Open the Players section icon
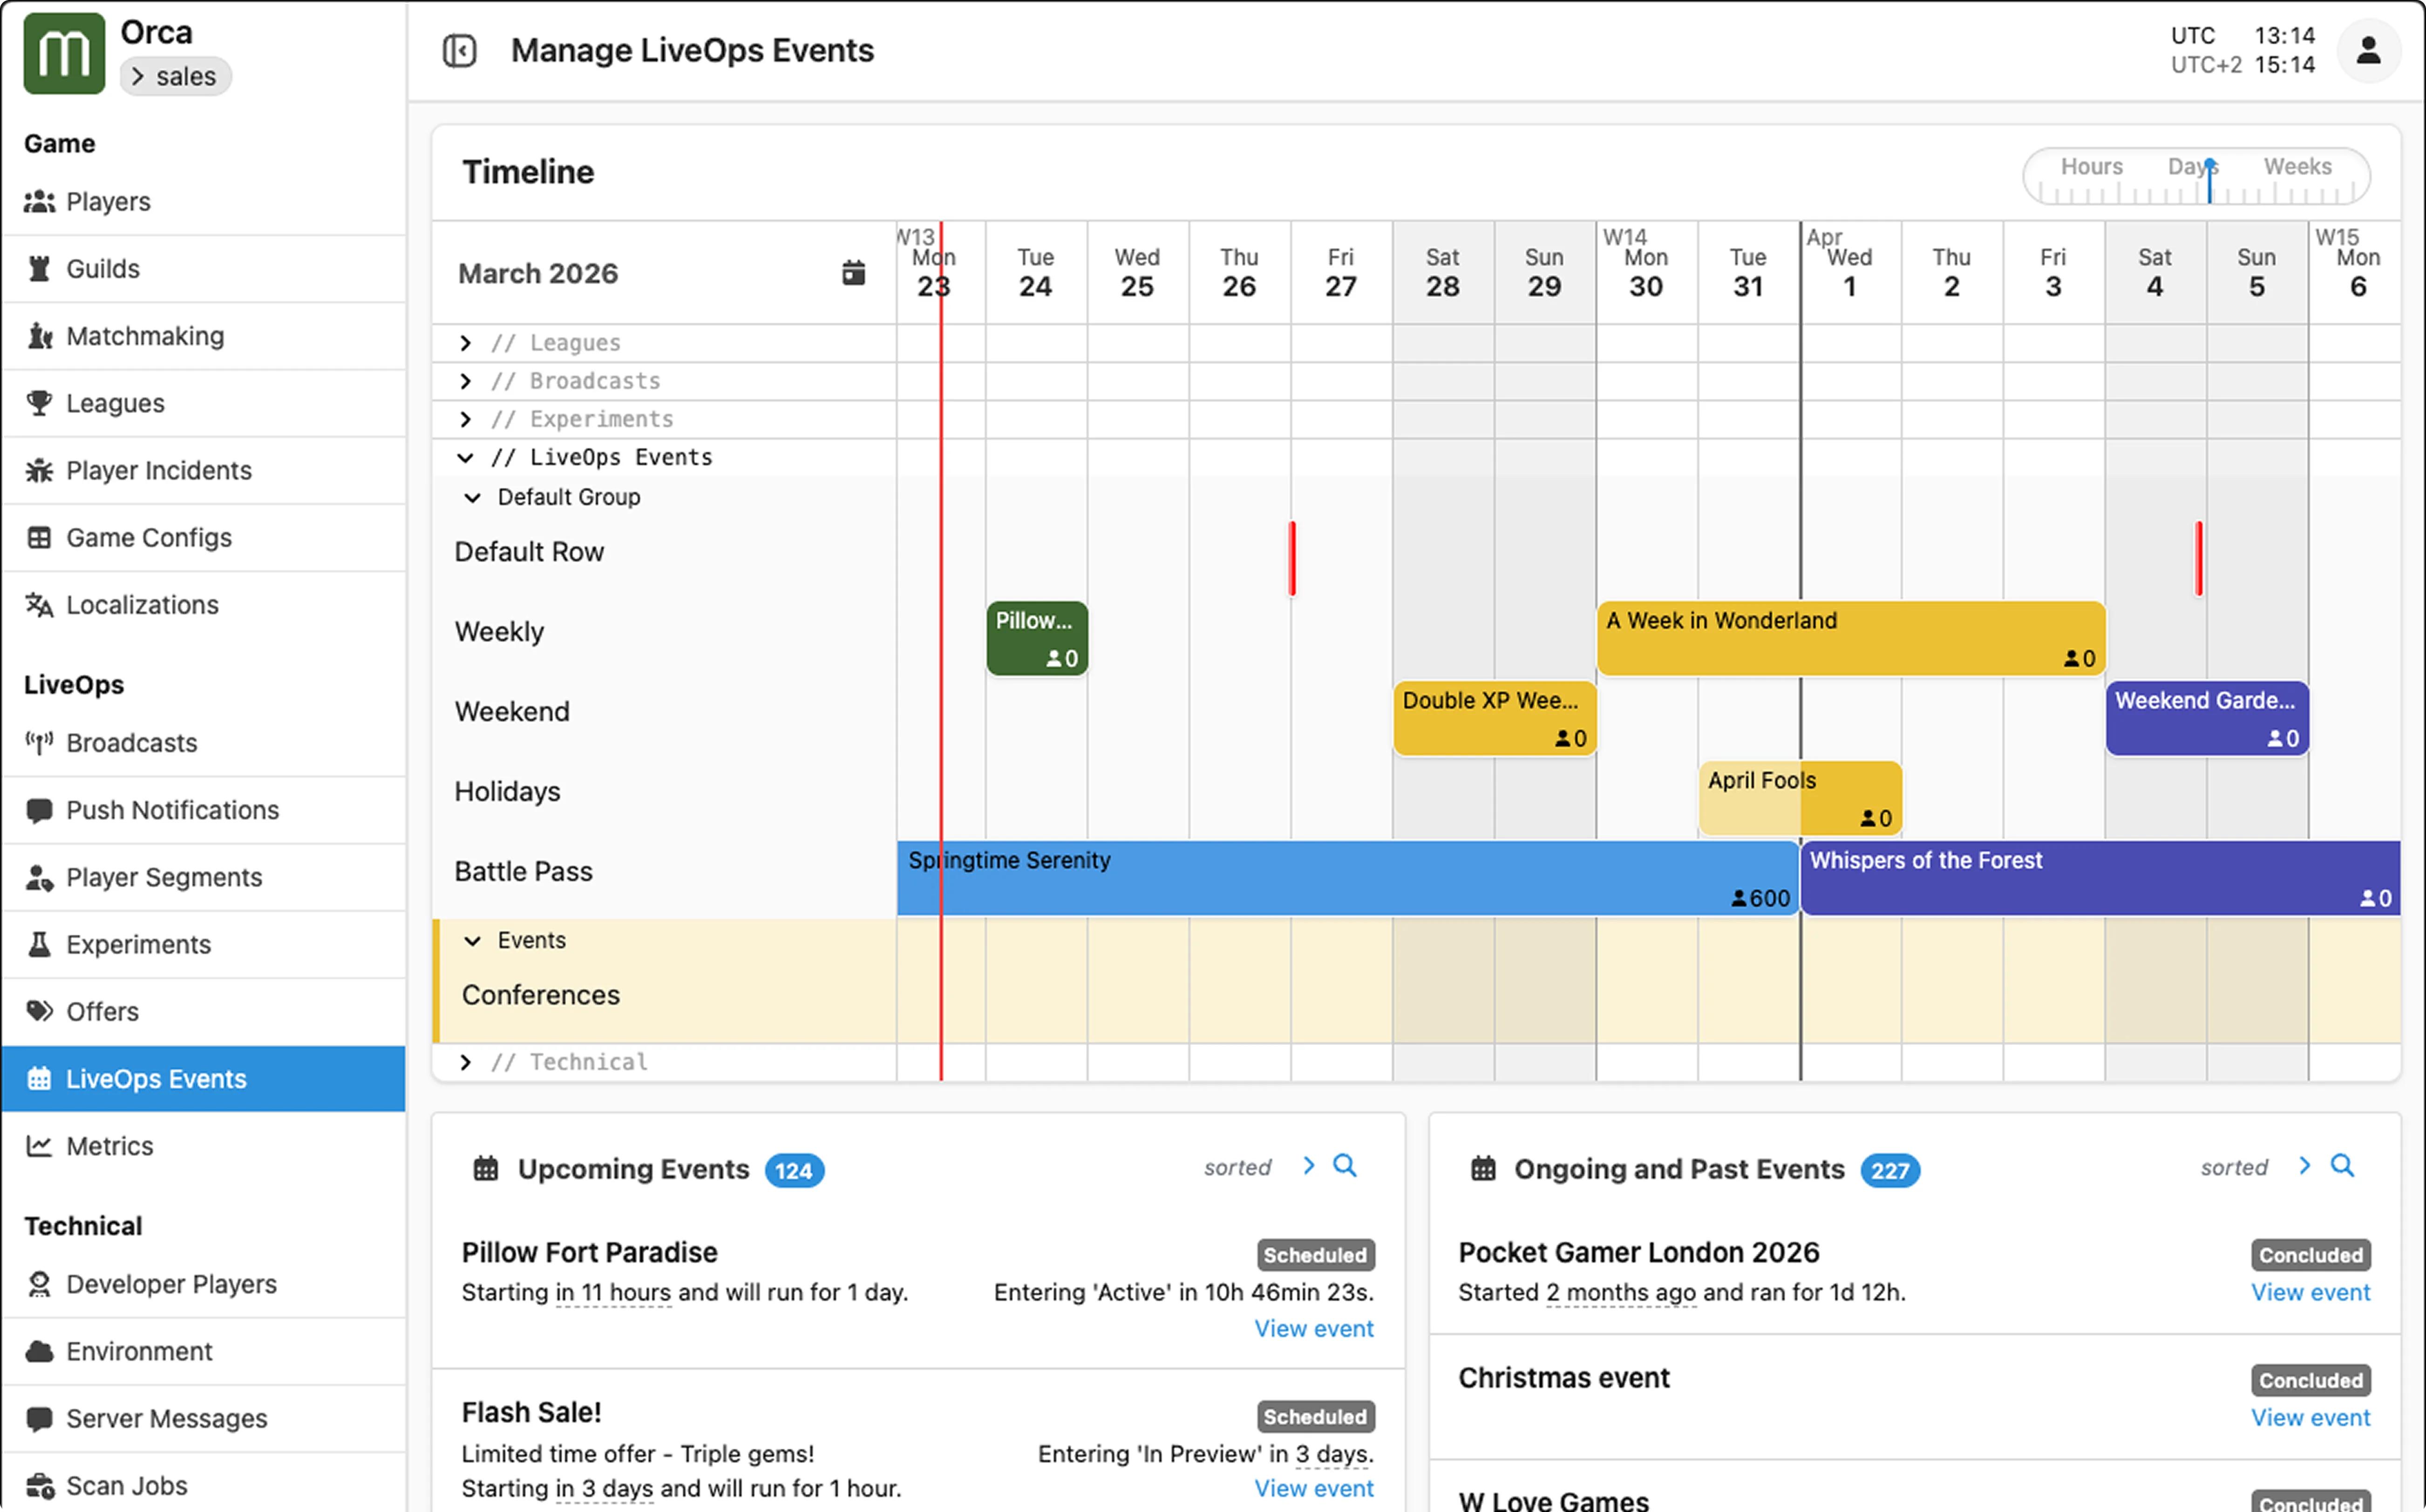Image resolution: width=2426 pixels, height=1512 pixels. 39,201
